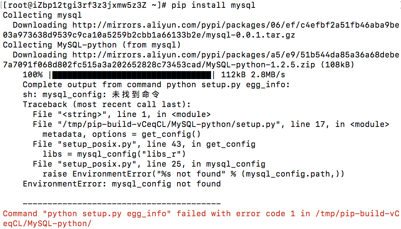Click the /tmp/pip-build-vCeqCL setup.py path

click(169, 124)
